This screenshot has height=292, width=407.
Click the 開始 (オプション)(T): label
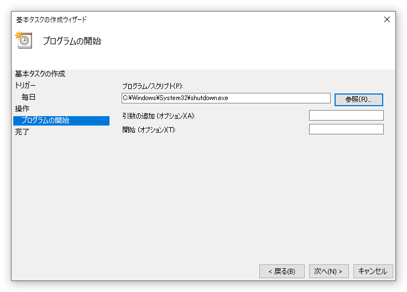click(x=149, y=129)
